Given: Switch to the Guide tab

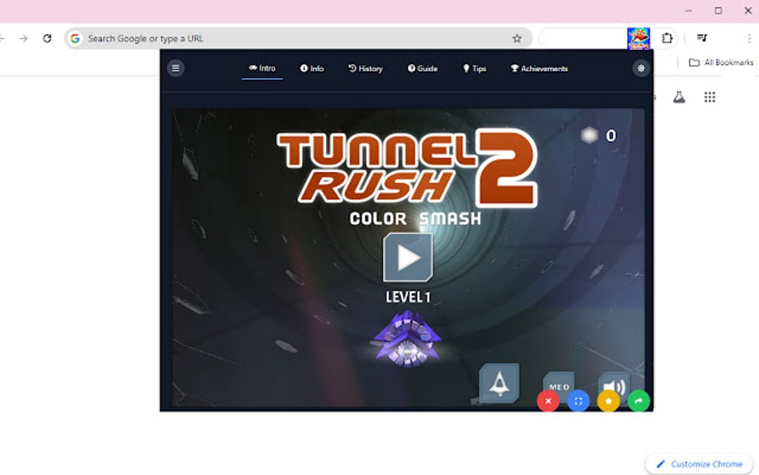Looking at the screenshot, I should (x=423, y=68).
